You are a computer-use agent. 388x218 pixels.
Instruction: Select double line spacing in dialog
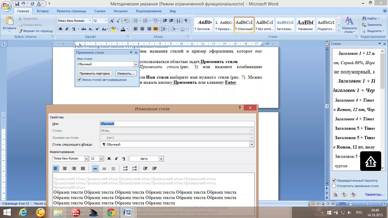(x=113, y=169)
